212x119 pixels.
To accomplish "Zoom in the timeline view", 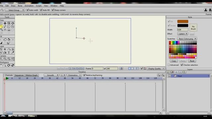I will coord(163,75).
